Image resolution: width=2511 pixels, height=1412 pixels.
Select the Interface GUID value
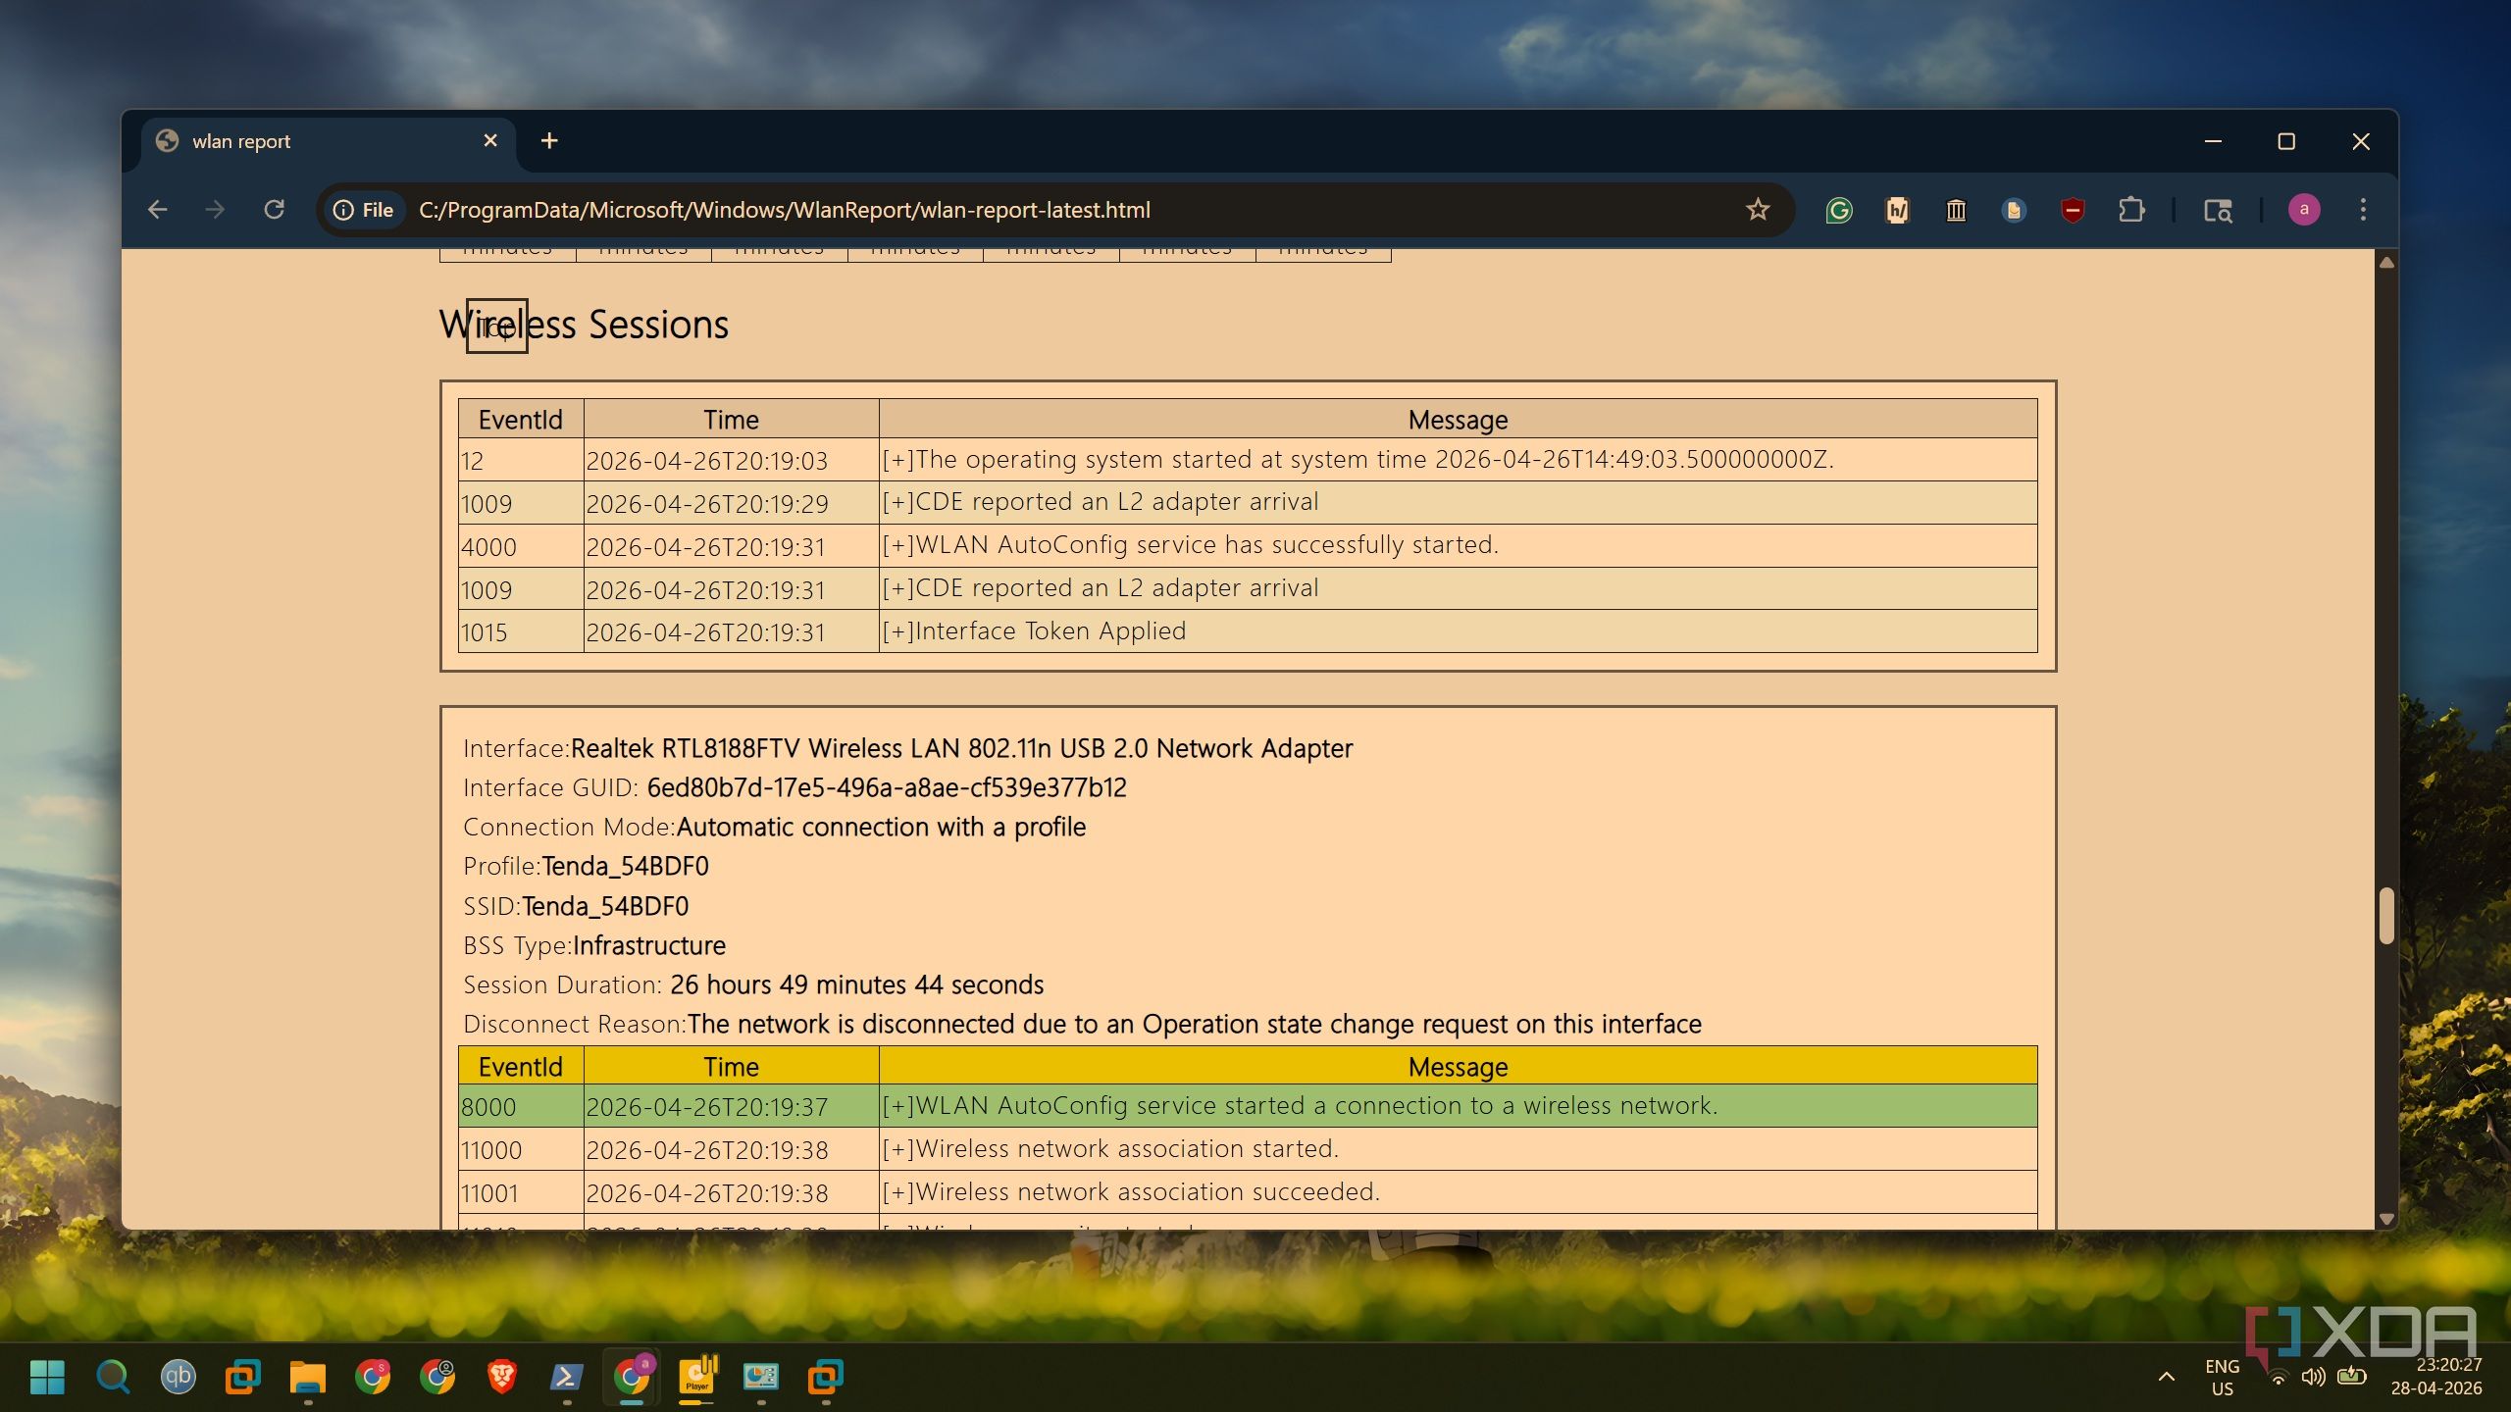(887, 788)
